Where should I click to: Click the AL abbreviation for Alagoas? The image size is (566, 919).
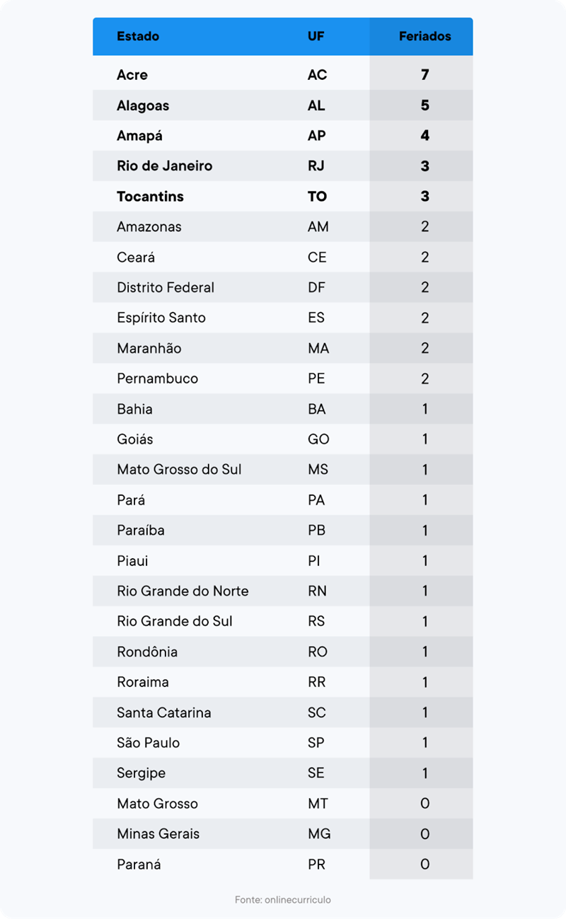click(316, 105)
